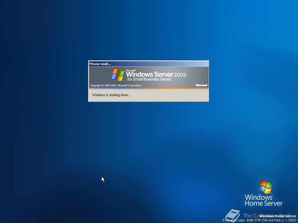Click the "Windows Server 2003" banner text
Image resolution: width=298 pixels, height=223 pixels.
click(x=156, y=74)
